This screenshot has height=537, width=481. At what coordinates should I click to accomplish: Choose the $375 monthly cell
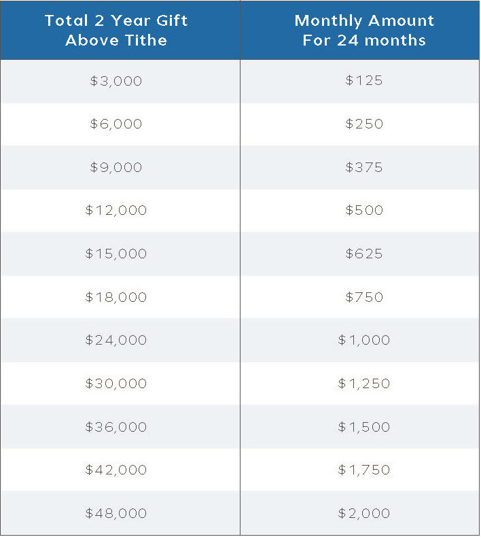pos(364,167)
